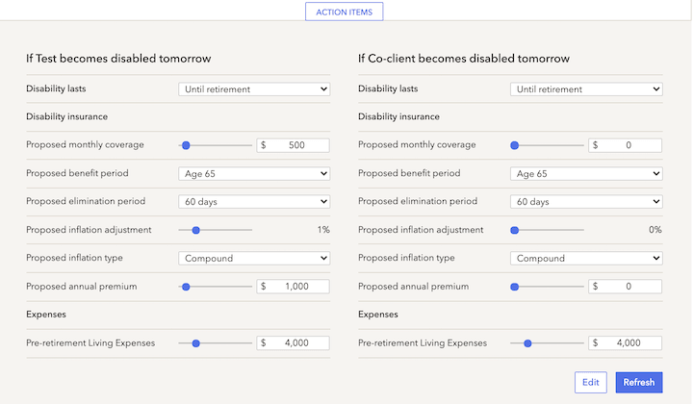Viewport: 693px width, 404px height.
Task: Click the 'Disability insurance' label under Test
Action: click(66, 116)
